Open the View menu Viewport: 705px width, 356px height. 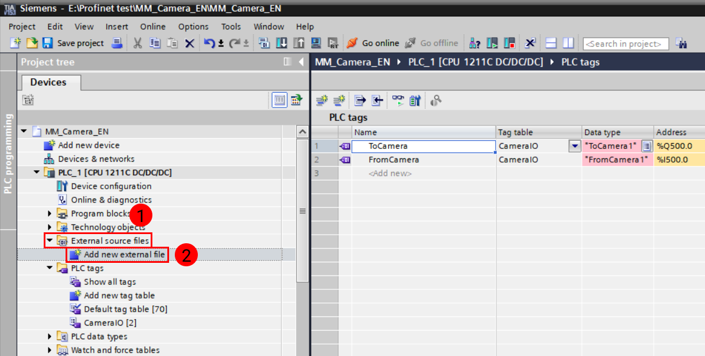click(84, 26)
